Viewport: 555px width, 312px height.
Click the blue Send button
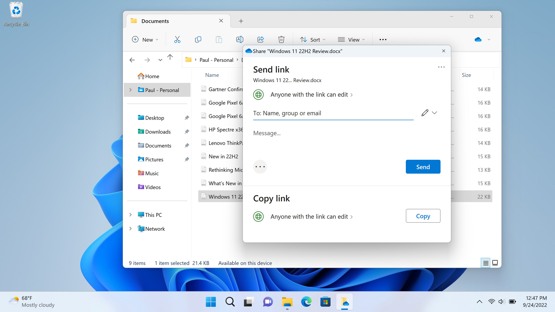(423, 167)
